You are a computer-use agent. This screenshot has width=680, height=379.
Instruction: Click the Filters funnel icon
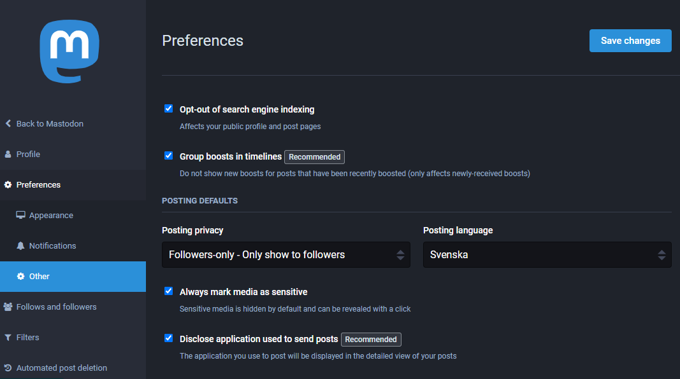pyautogui.click(x=8, y=337)
